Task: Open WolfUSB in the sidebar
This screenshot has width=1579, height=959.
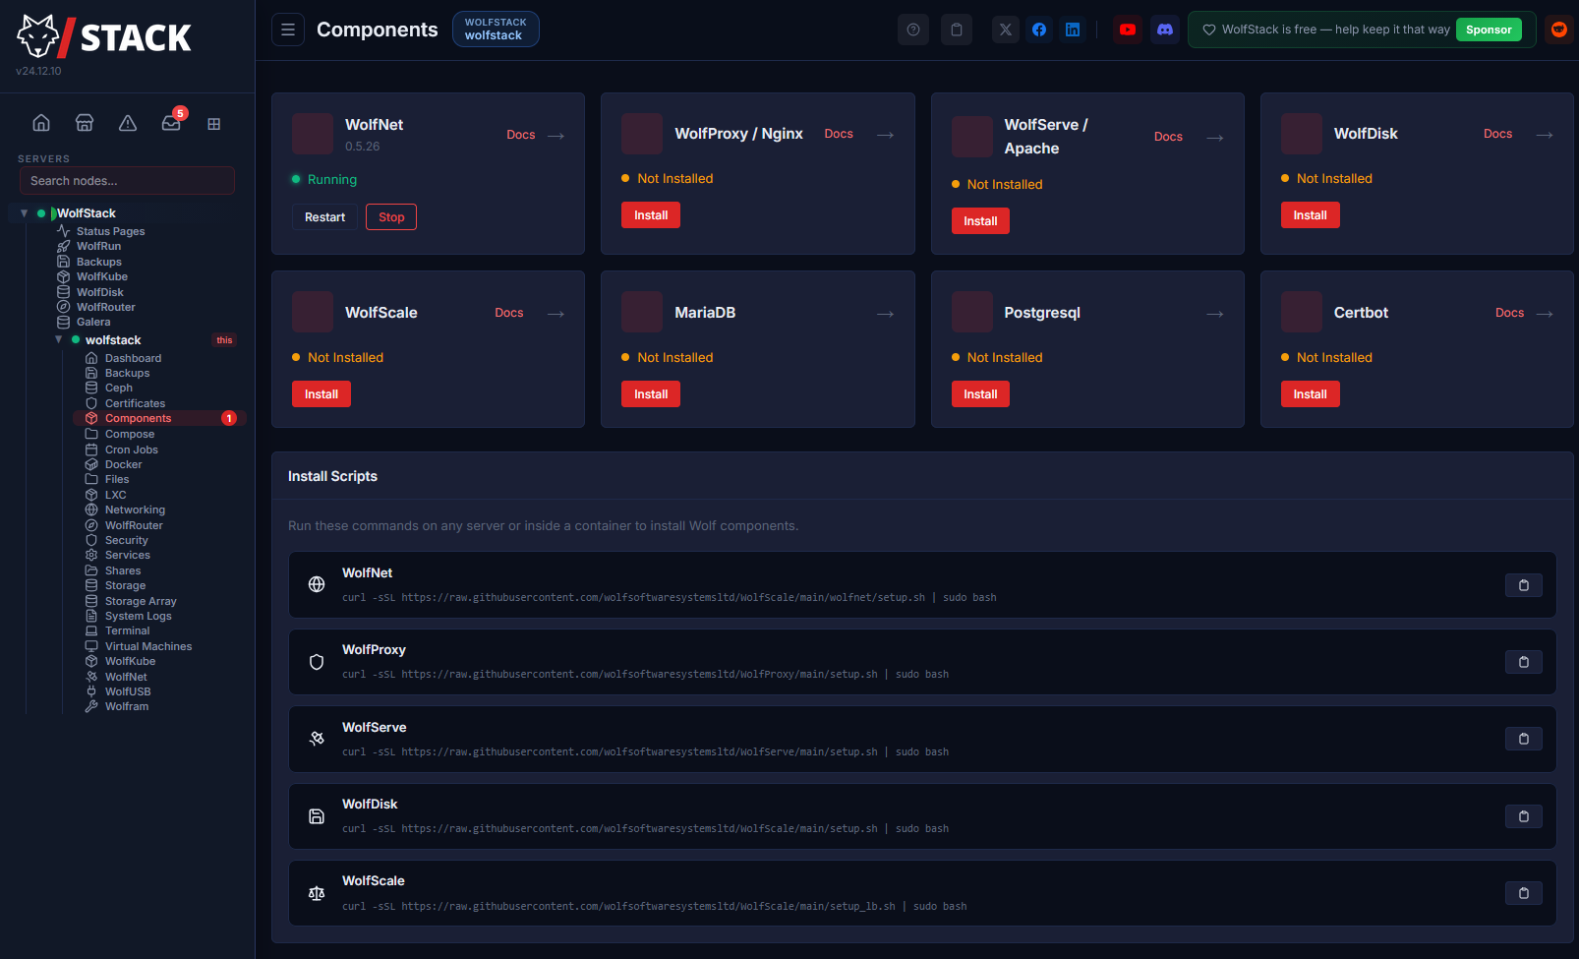Action: coord(128,691)
